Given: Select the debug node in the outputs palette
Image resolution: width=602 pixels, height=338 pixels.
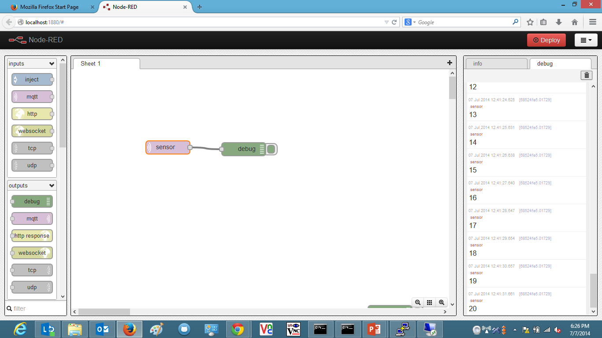Looking at the screenshot, I should click(x=32, y=202).
